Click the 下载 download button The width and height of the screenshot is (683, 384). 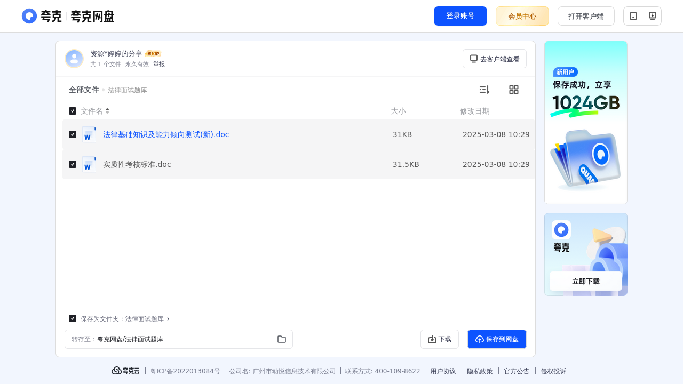(x=440, y=339)
